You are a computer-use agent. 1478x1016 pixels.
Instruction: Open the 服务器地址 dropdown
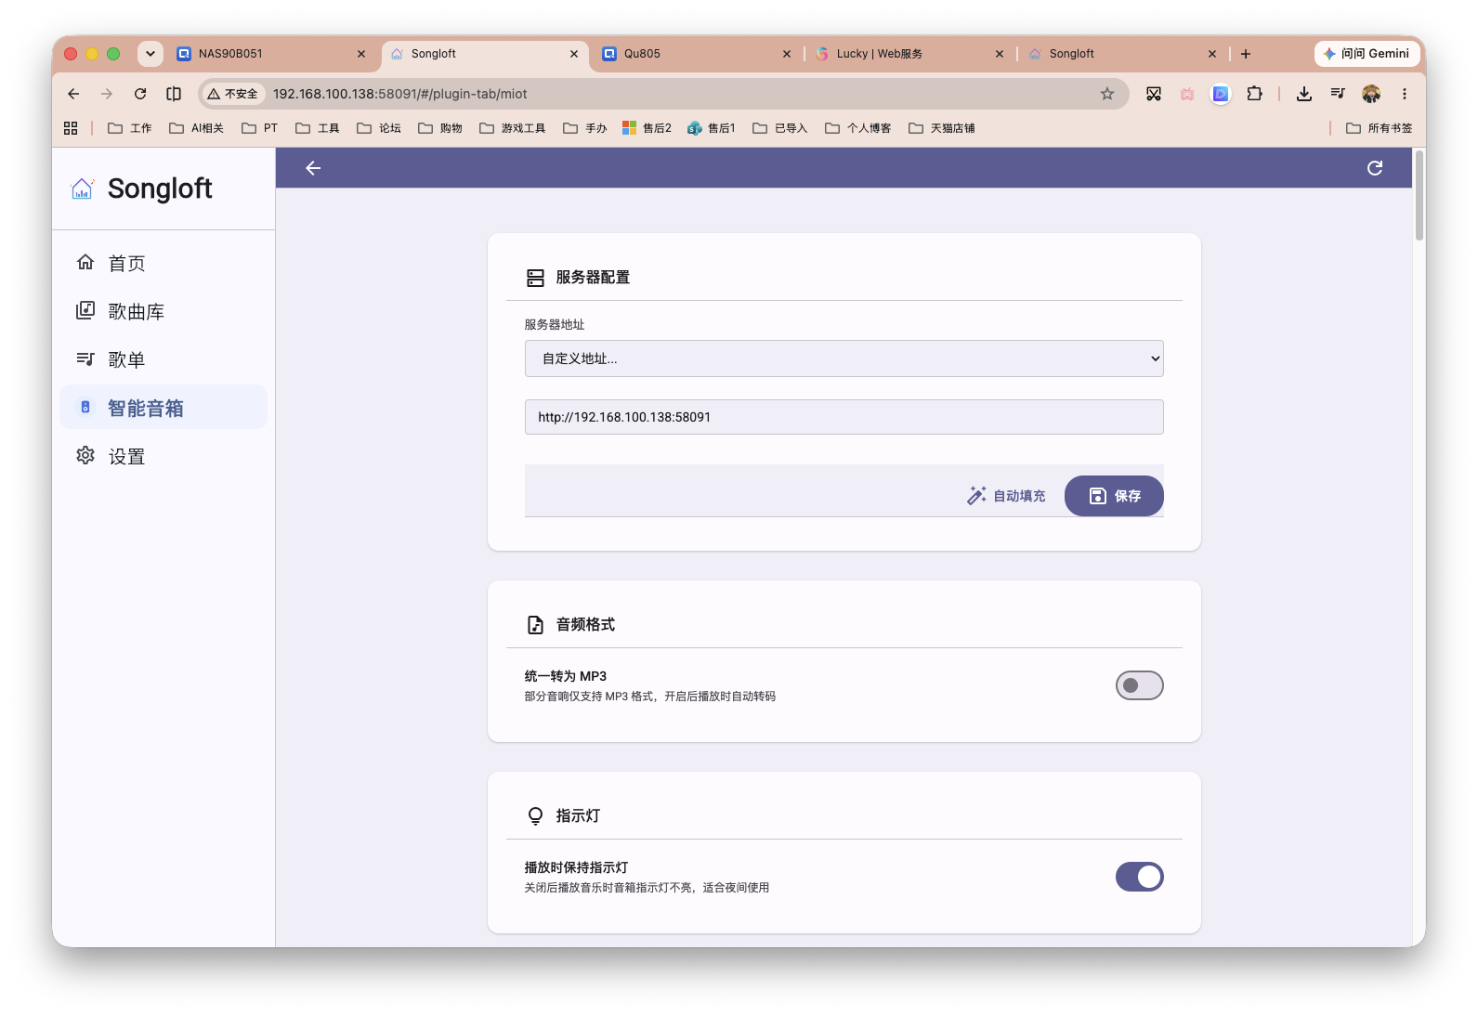click(x=844, y=358)
